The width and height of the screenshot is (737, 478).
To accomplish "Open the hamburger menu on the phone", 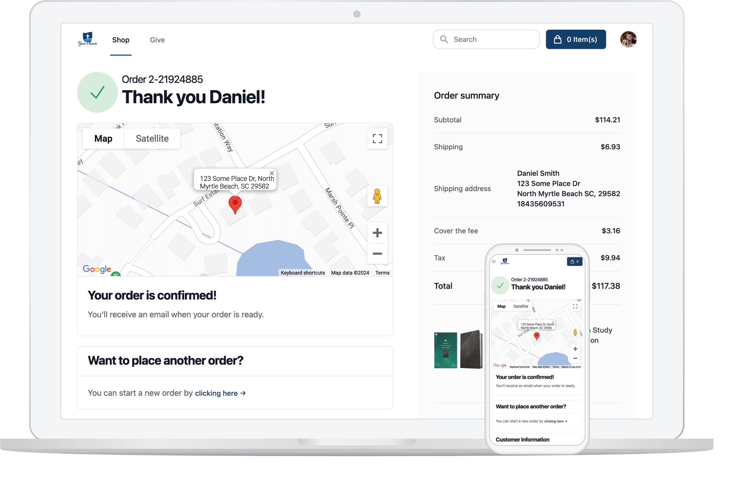I will point(494,261).
